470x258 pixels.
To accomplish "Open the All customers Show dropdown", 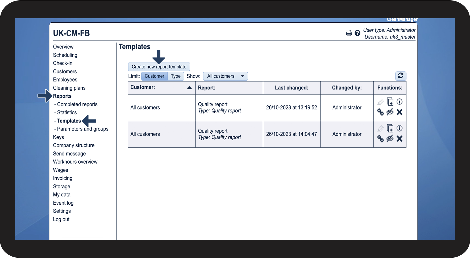I will pos(225,76).
